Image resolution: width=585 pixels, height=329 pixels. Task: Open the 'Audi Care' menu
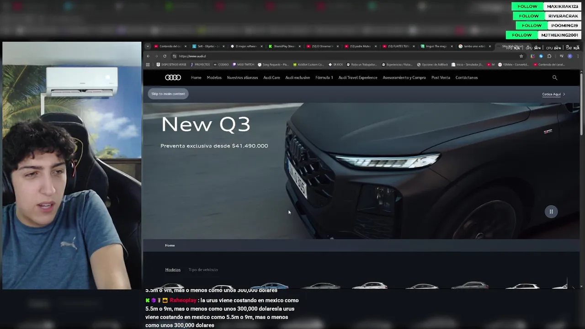(x=271, y=78)
